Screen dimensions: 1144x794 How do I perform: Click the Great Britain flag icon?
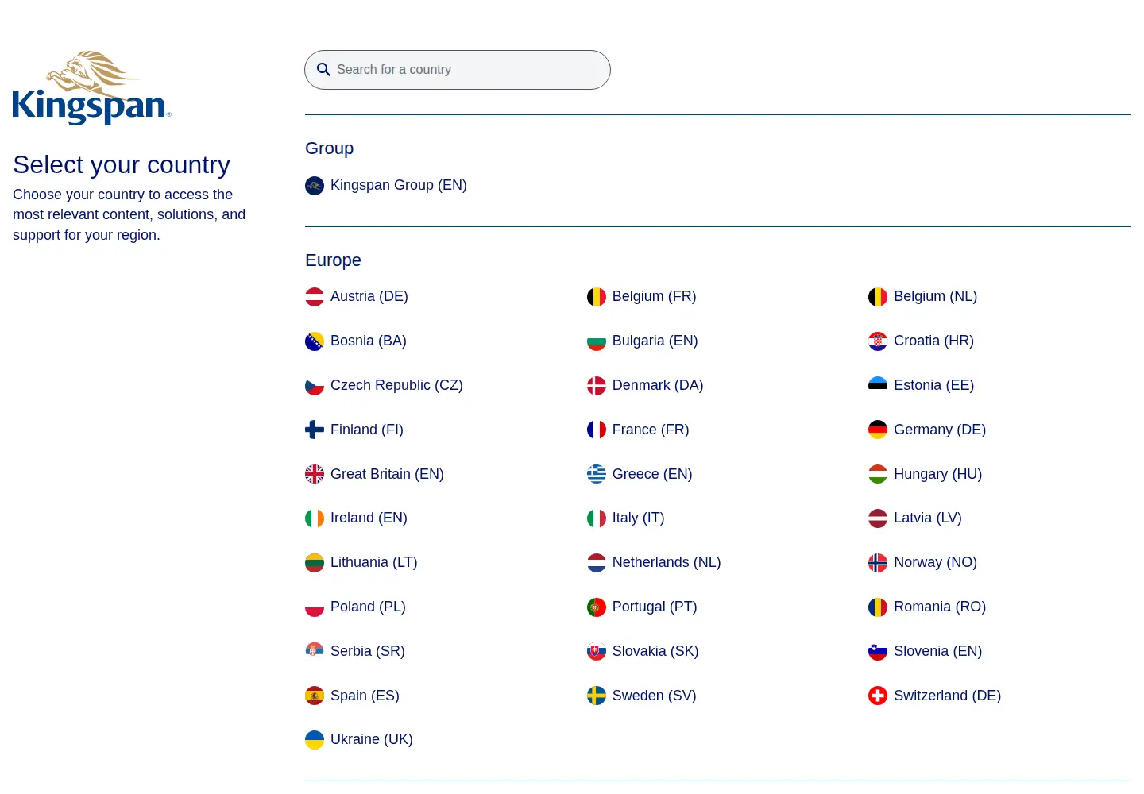coord(315,474)
